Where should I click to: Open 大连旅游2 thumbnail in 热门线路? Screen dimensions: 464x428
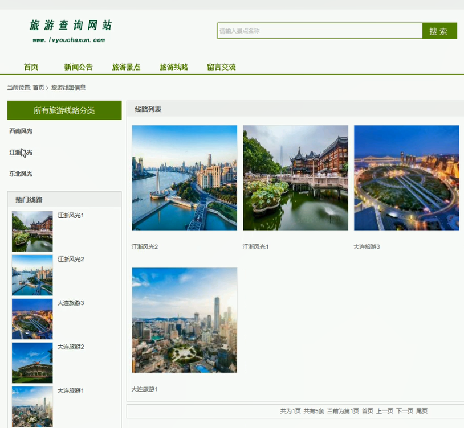click(x=32, y=363)
